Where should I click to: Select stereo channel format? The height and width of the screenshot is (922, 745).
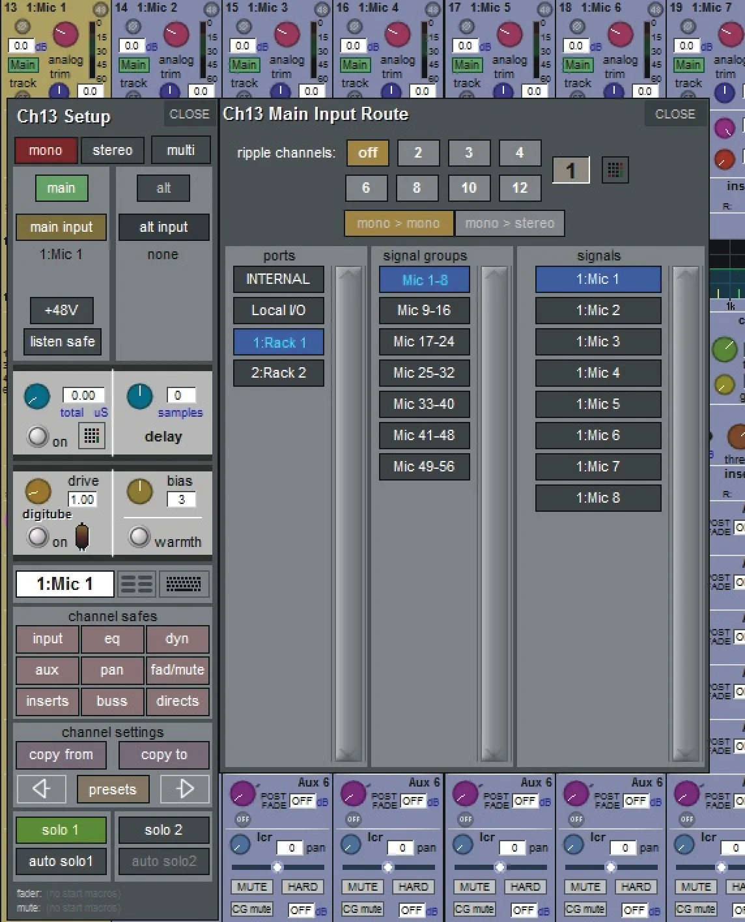(112, 150)
